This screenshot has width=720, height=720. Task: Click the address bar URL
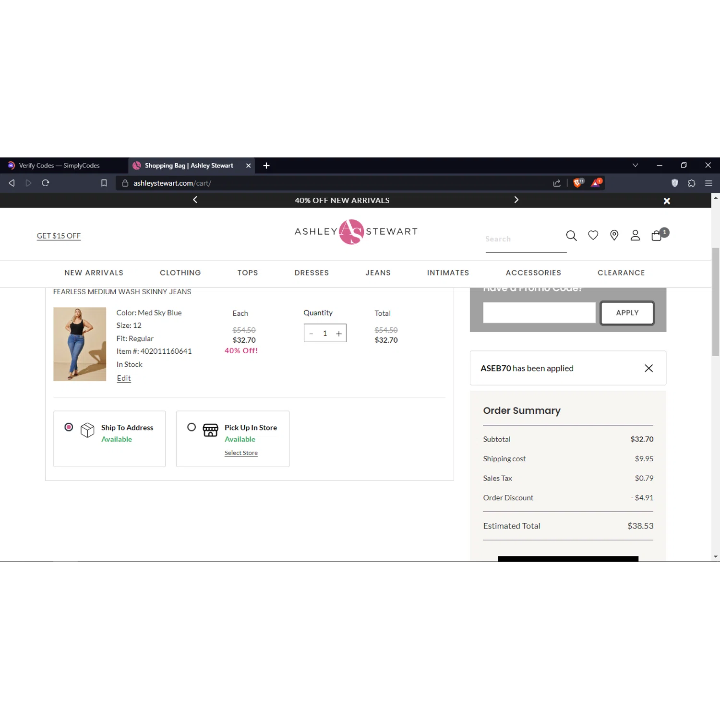coord(172,183)
